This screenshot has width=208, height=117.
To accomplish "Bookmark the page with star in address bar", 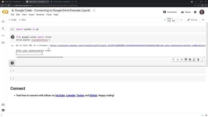I will (199, 5).
